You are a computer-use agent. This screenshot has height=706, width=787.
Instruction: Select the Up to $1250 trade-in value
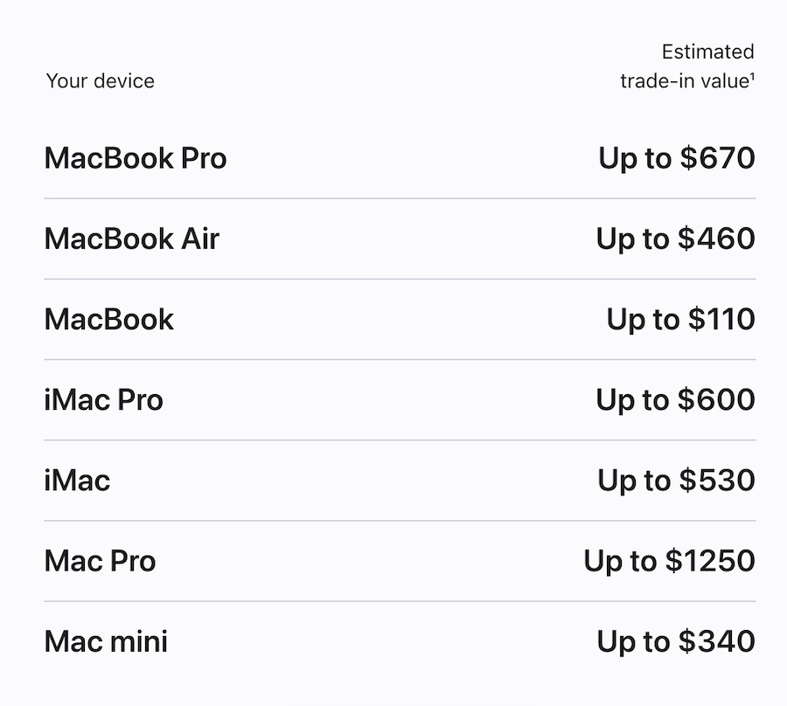669,560
